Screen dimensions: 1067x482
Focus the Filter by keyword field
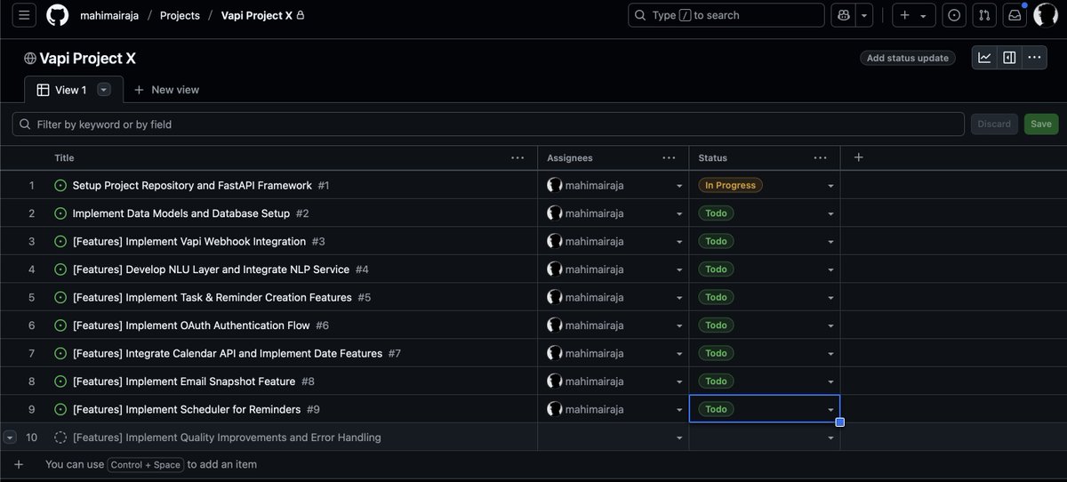coord(488,125)
